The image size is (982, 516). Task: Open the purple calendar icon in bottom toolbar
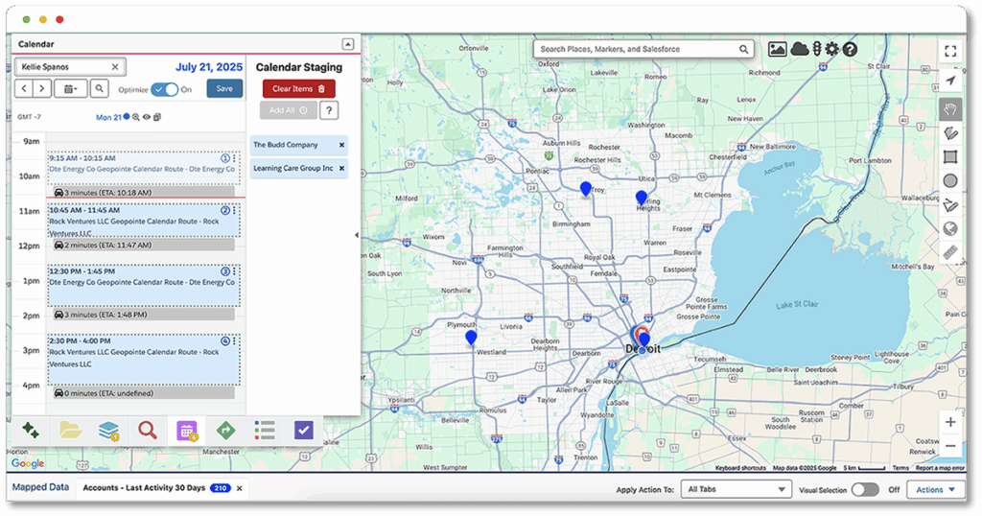(187, 431)
